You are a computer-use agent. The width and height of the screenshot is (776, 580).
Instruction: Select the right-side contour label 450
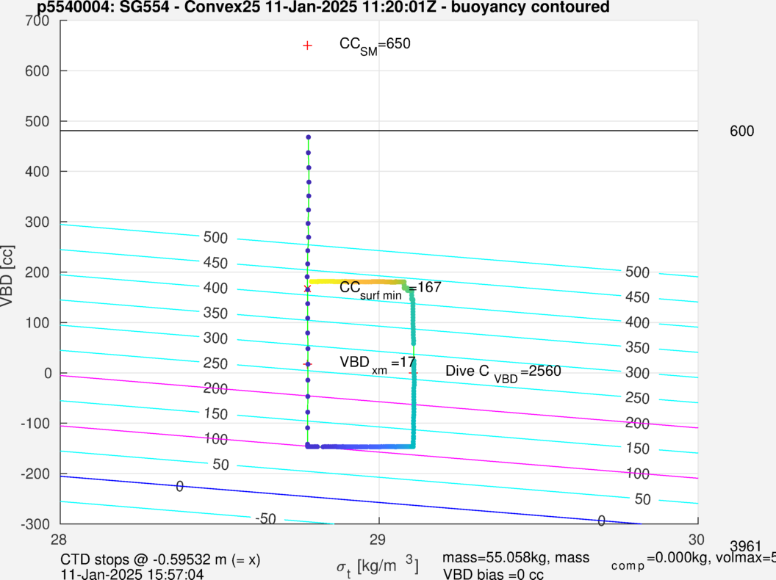coord(637,297)
